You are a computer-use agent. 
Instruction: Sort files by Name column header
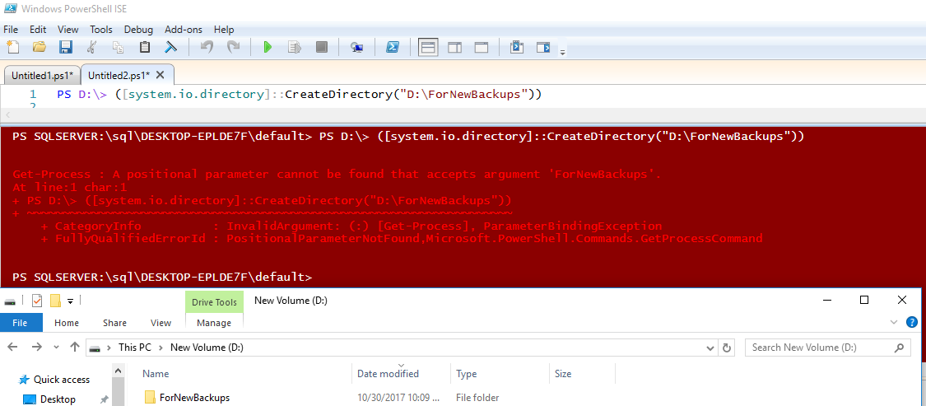point(156,374)
